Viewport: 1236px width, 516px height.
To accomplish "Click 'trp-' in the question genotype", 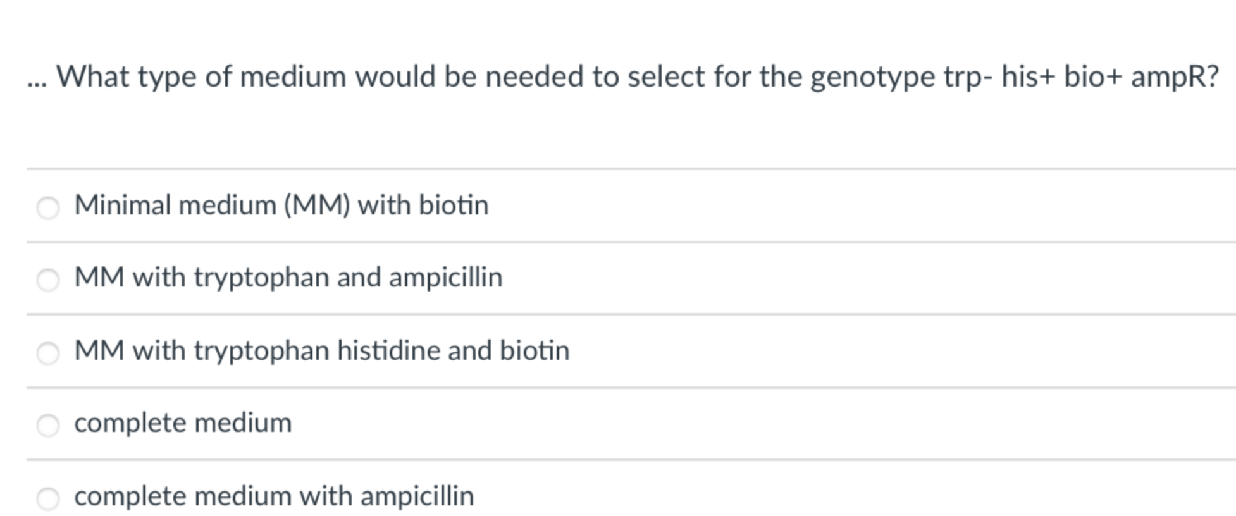I will [967, 78].
